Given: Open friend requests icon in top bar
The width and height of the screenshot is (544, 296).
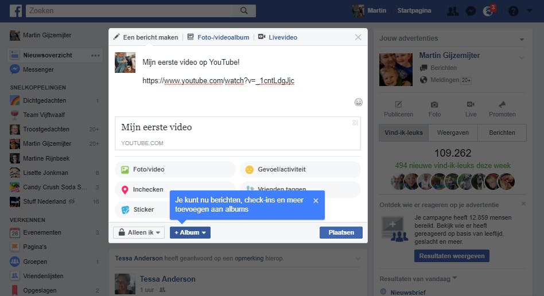Looking at the screenshot, I should pos(452,11).
